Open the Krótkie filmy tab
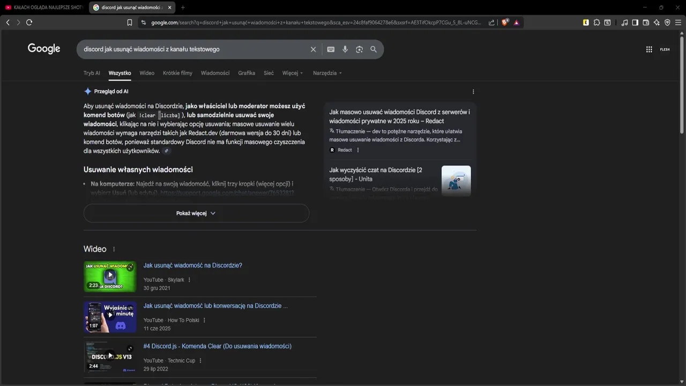686x386 pixels. coord(177,73)
